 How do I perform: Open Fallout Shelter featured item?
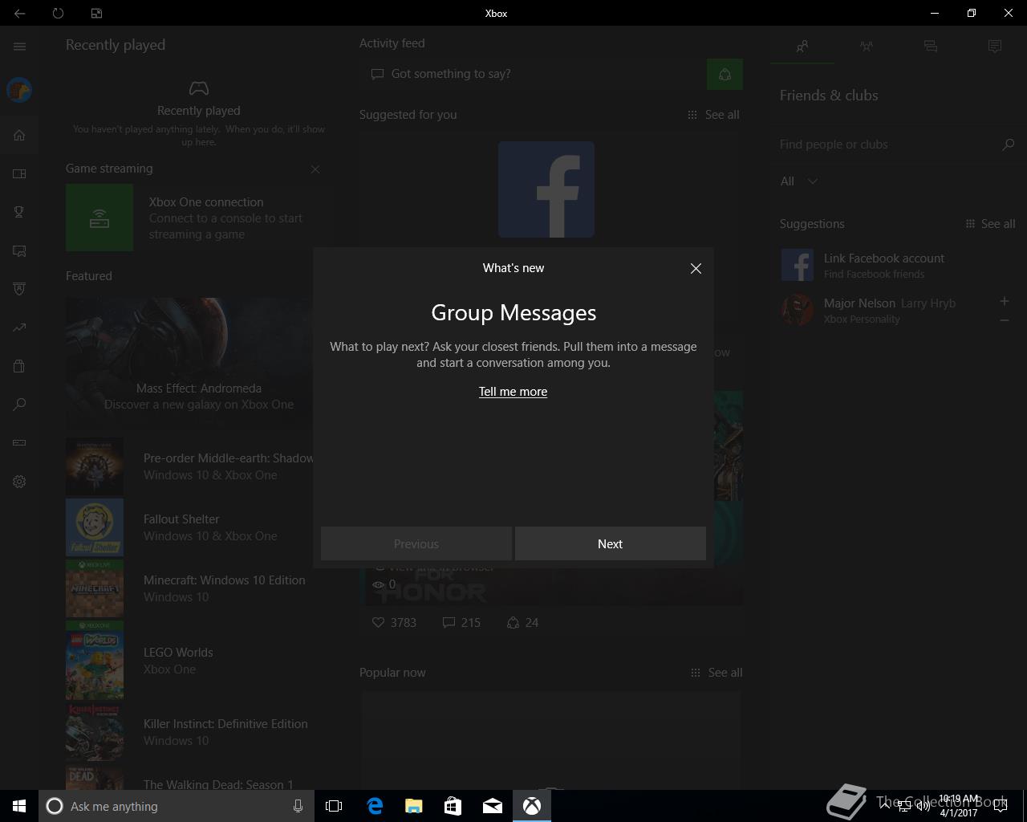click(x=189, y=527)
